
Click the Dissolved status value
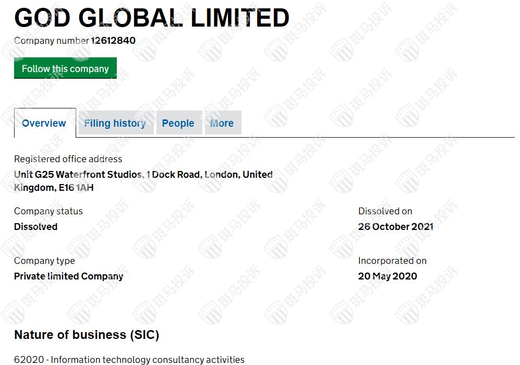pyautogui.click(x=35, y=227)
